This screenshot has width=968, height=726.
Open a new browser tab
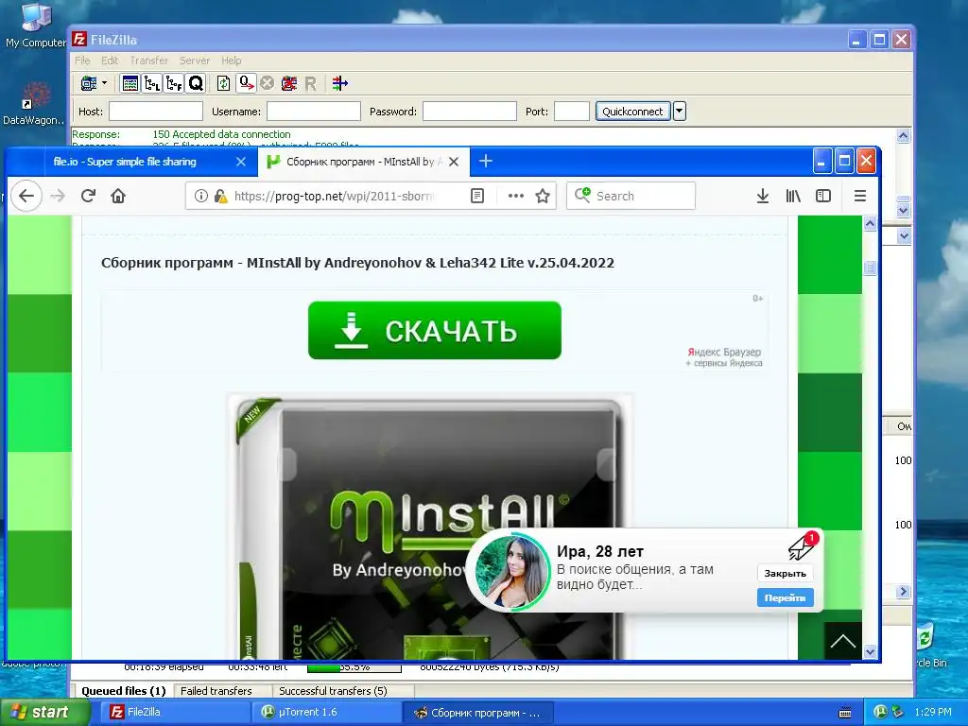point(486,161)
